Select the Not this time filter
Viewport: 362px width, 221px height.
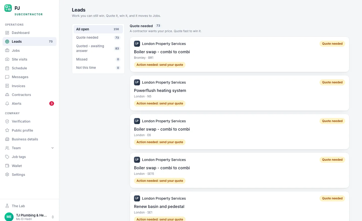coord(98,68)
